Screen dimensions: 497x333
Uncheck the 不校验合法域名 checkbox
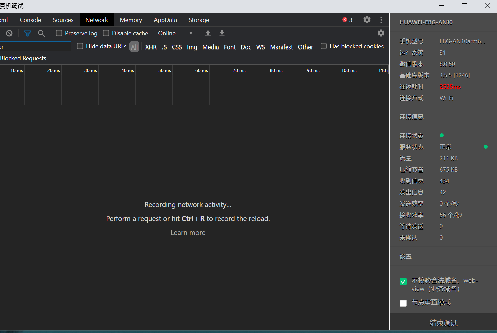(403, 281)
